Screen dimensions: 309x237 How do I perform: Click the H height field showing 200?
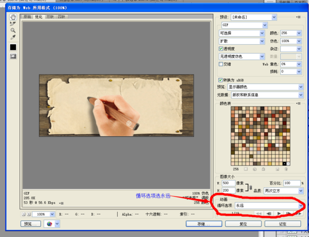click(x=229, y=191)
